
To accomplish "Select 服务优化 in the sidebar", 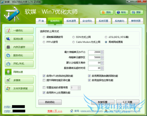I will click(19, 55).
